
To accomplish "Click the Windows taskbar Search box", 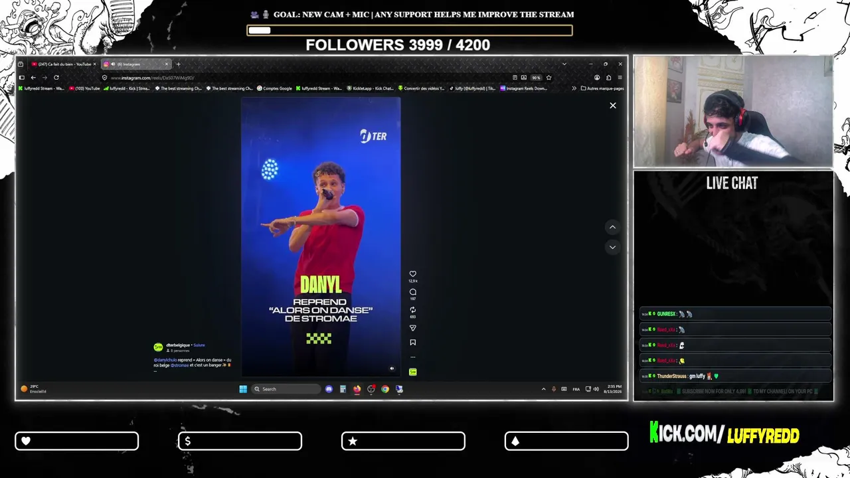I will (x=286, y=389).
